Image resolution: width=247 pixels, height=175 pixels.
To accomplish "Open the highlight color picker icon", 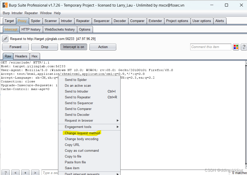I will [x=236, y=47].
